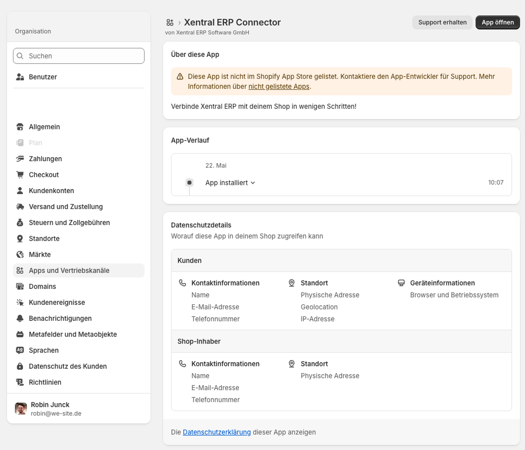Click the warning triangle in the banner
The height and width of the screenshot is (450, 525).
(180, 77)
